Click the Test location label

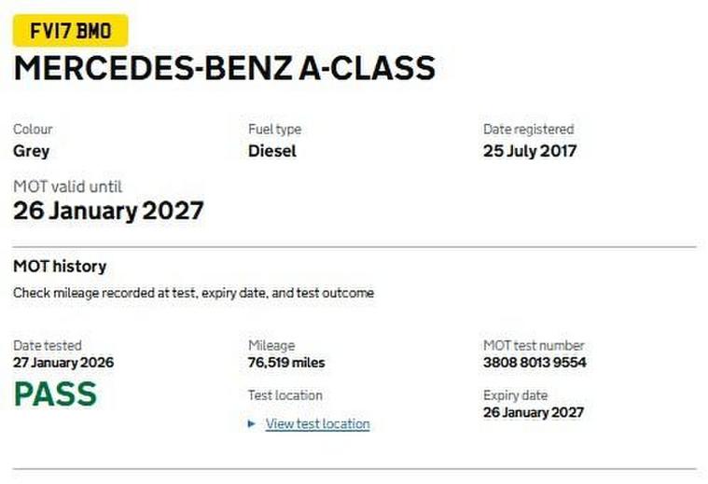click(285, 395)
